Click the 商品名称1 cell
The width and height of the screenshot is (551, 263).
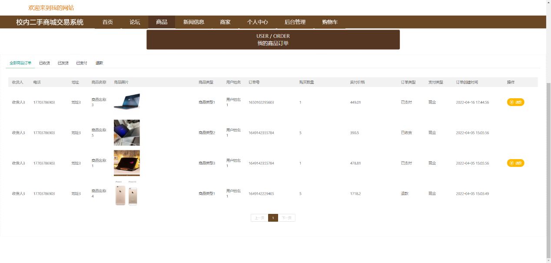click(x=99, y=163)
